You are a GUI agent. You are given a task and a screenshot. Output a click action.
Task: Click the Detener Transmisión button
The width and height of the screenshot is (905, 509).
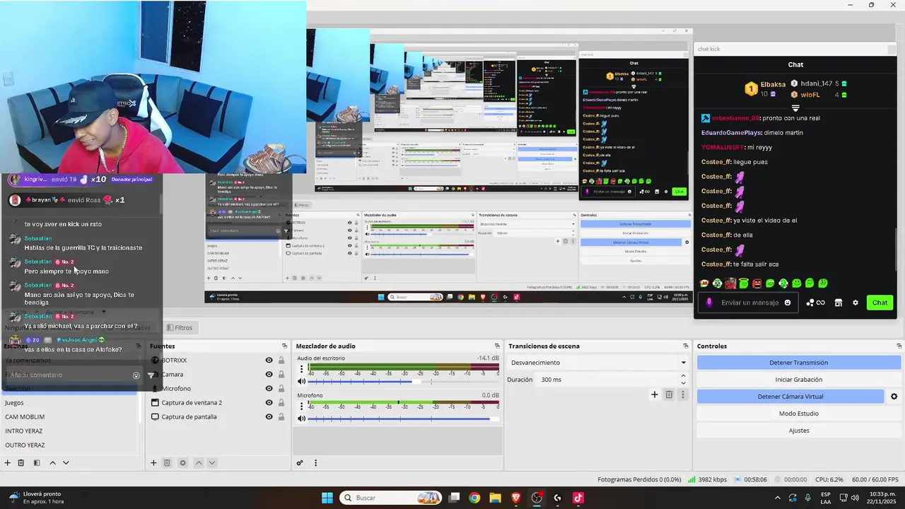798,363
